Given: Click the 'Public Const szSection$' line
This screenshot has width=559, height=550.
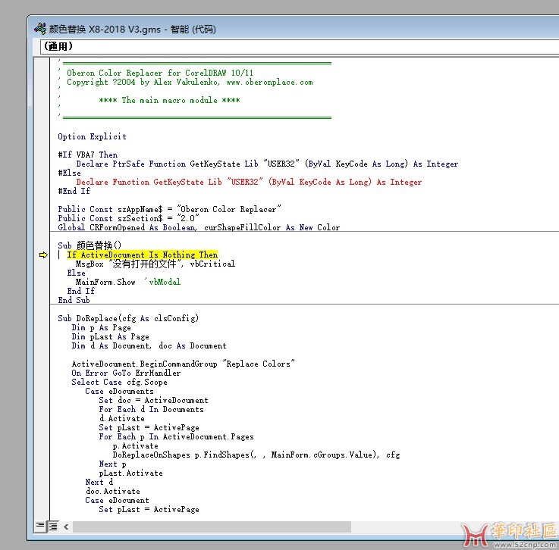Looking at the screenshot, I should pyautogui.click(x=128, y=218).
